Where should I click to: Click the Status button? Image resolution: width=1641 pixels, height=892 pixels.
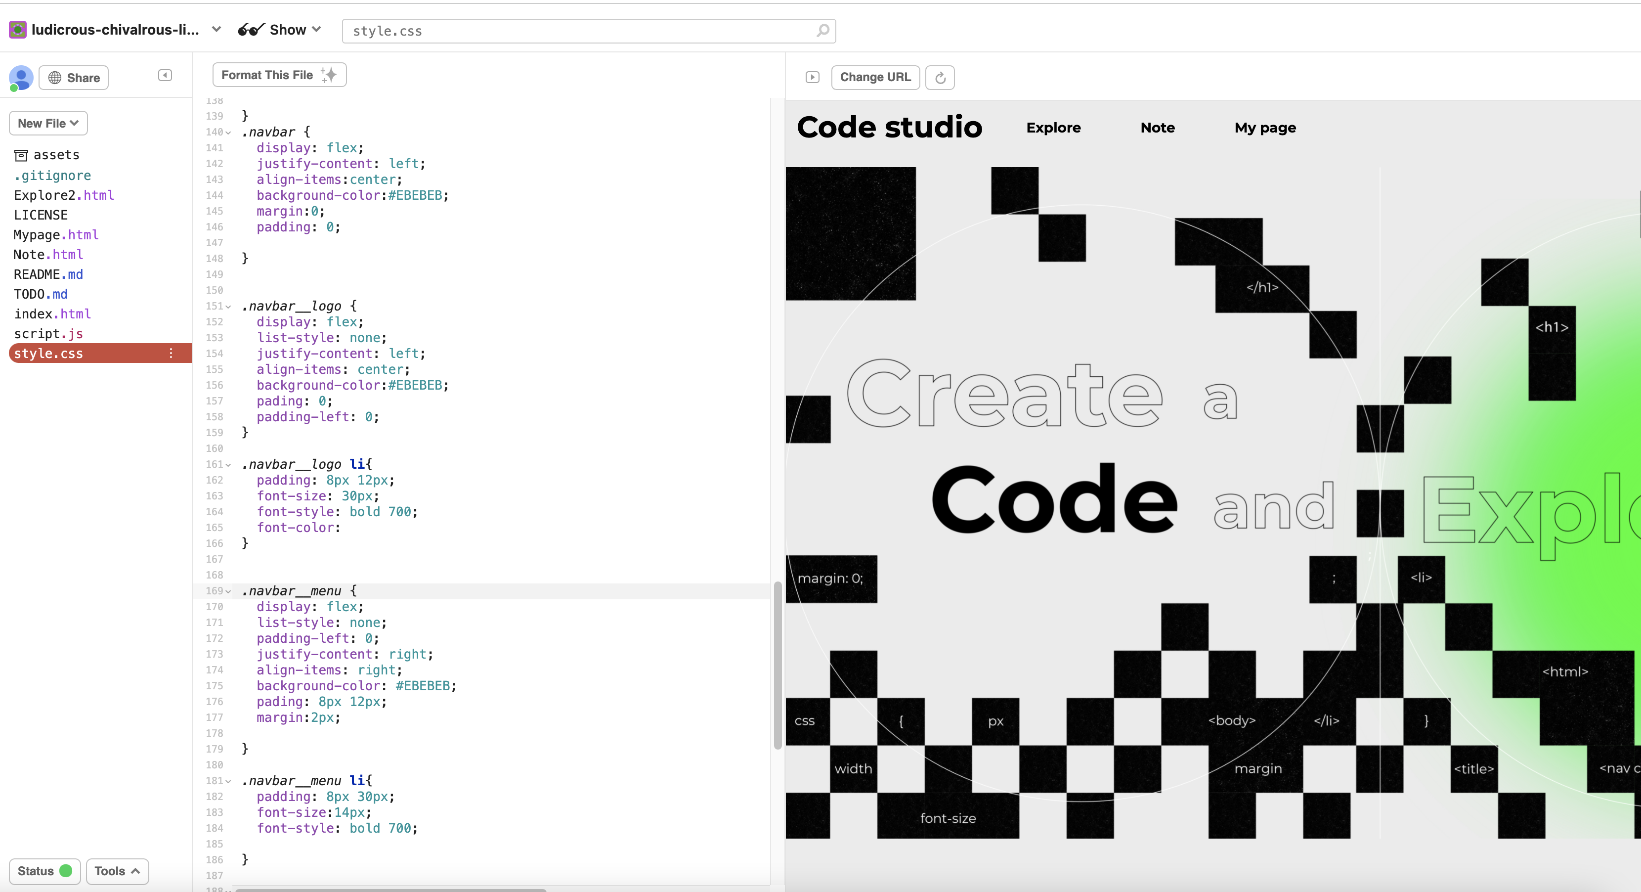click(44, 871)
